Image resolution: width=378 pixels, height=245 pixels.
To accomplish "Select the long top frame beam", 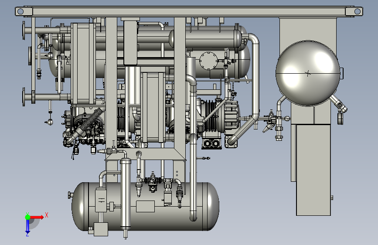I will (x=189, y=12).
